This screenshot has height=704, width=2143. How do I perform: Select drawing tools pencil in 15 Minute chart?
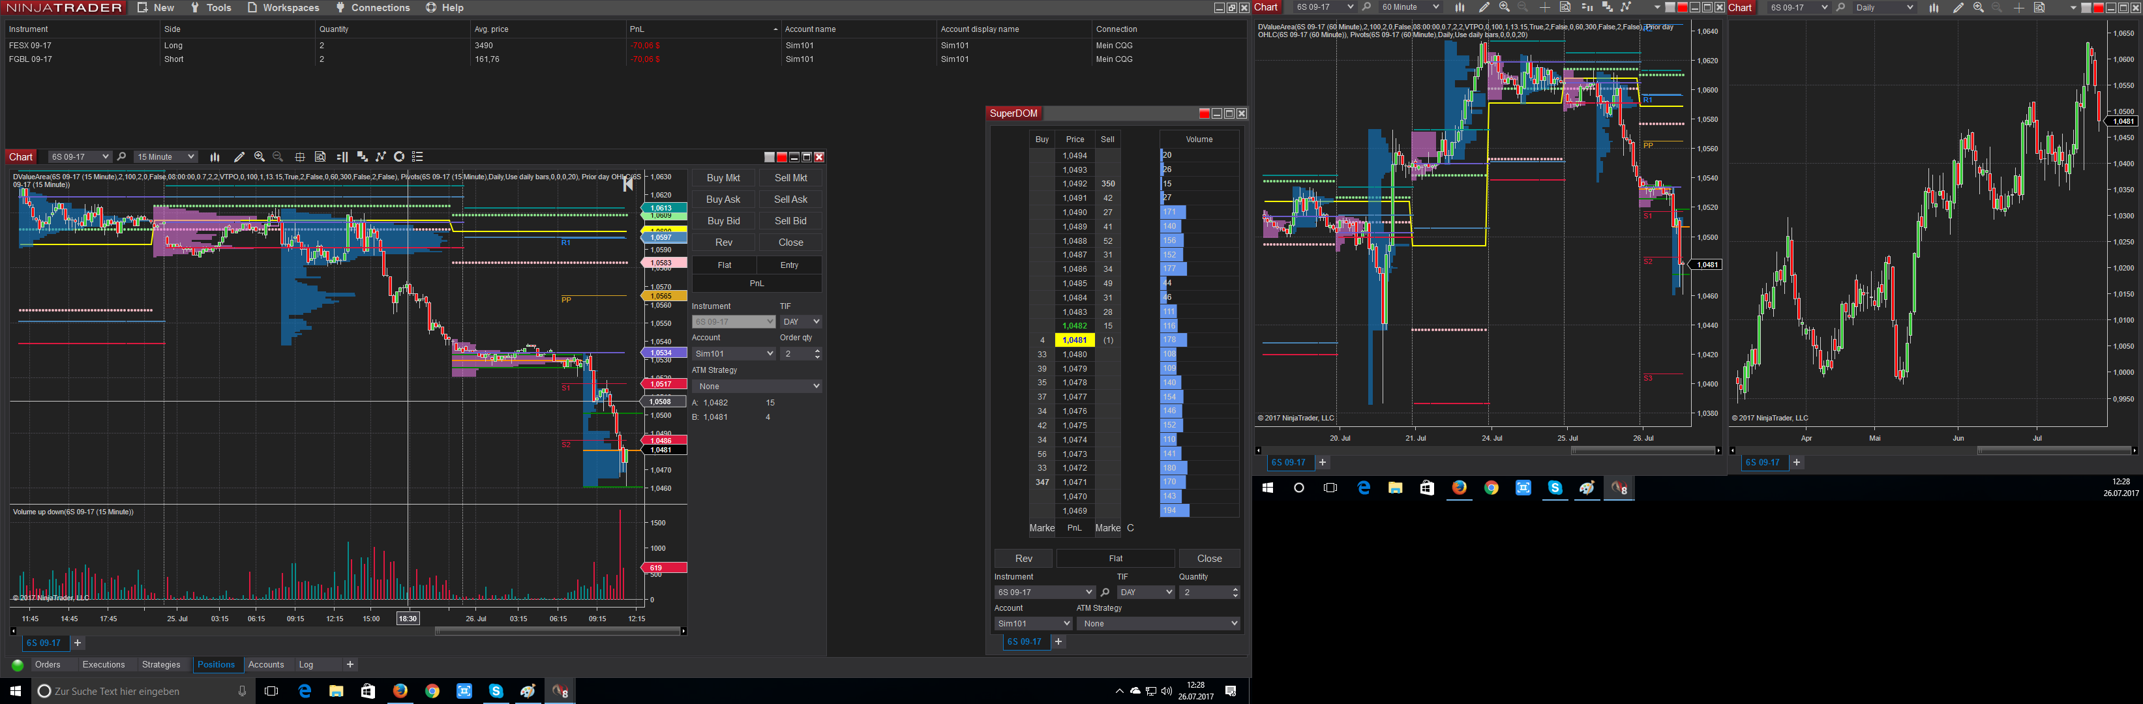click(x=239, y=157)
